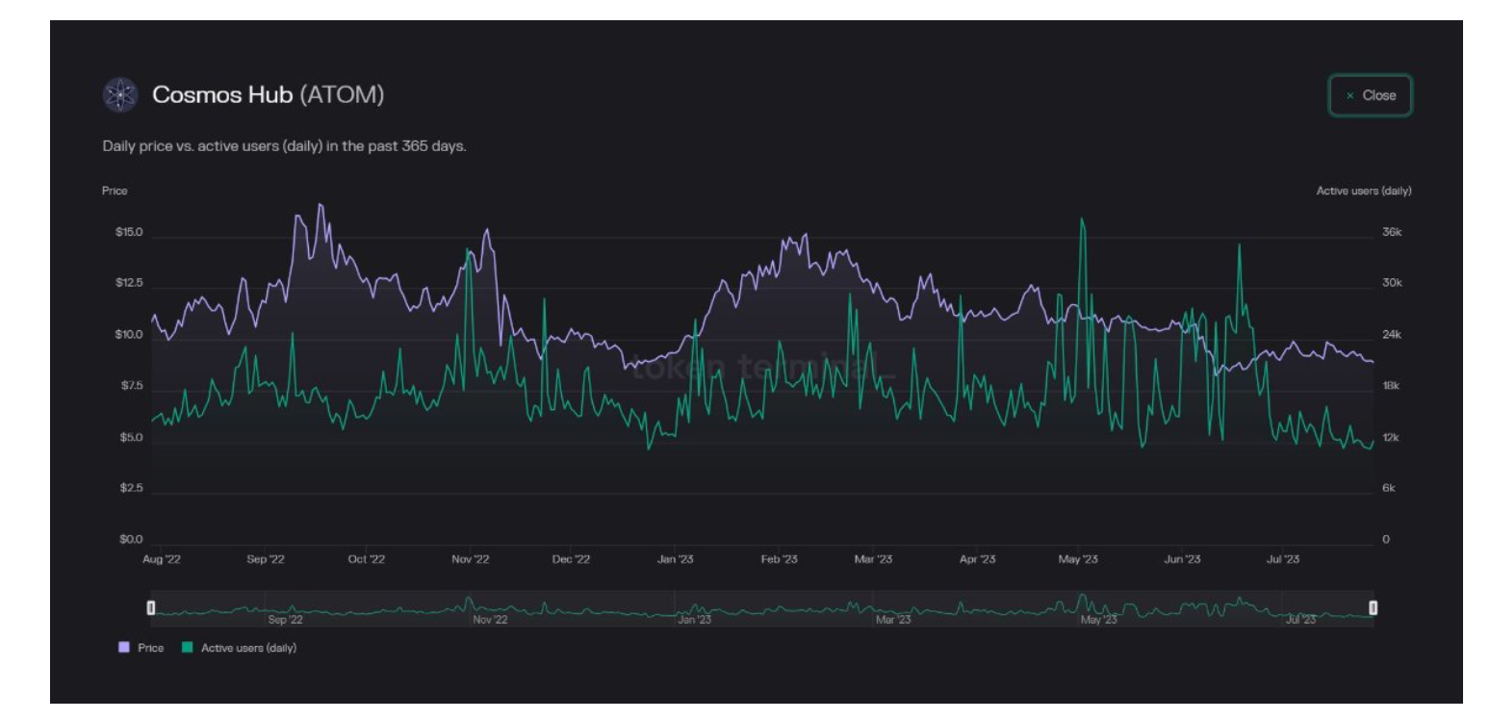Grab the left handle of the range selector

click(x=150, y=607)
